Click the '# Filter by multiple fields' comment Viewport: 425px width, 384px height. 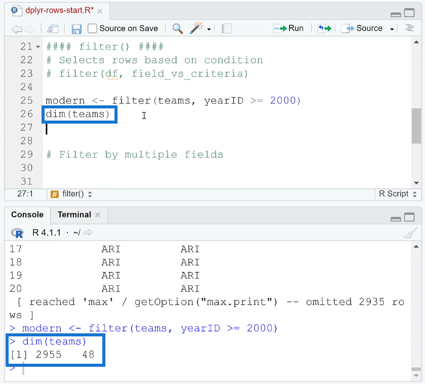[x=135, y=155]
